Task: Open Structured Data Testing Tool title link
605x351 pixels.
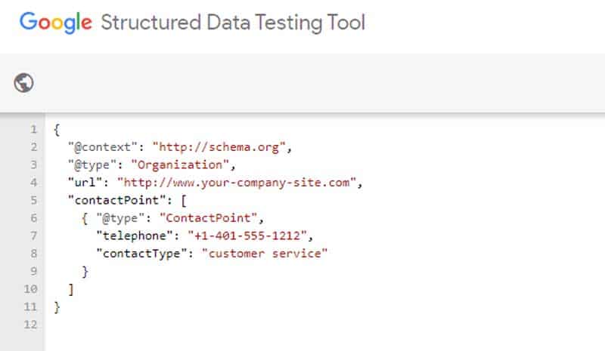Action: tap(233, 23)
